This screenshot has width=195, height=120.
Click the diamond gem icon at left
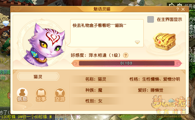[x=6, y=23]
